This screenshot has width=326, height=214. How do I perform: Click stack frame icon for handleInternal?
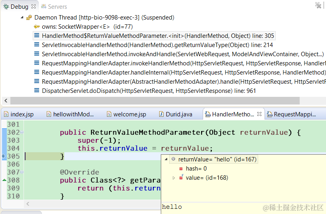pos(37,72)
